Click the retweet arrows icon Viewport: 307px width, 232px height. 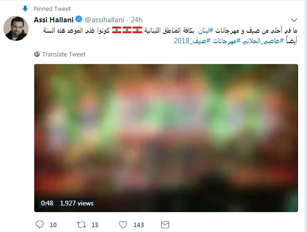[81, 224]
